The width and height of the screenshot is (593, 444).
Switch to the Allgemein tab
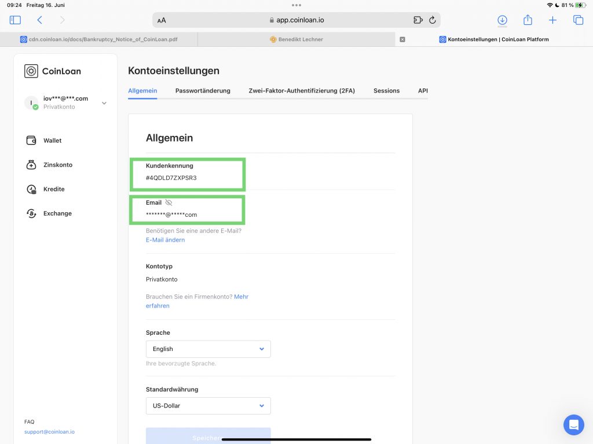(x=142, y=91)
